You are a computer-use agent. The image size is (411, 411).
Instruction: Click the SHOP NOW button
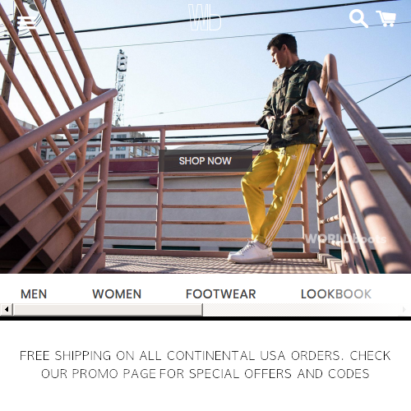(x=205, y=161)
